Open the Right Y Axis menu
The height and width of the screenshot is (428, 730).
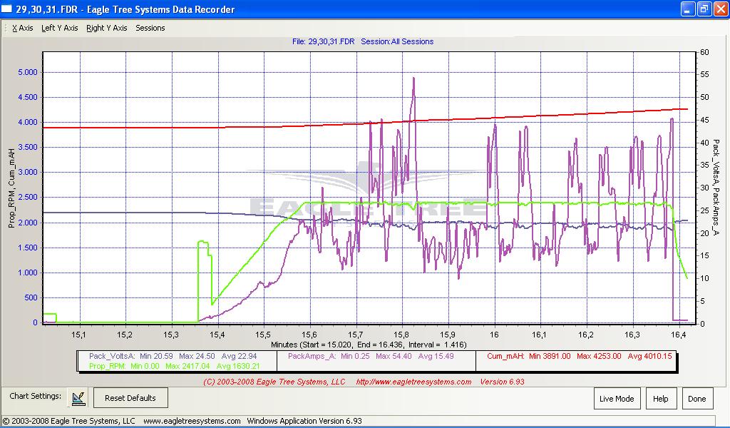coord(106,28)
